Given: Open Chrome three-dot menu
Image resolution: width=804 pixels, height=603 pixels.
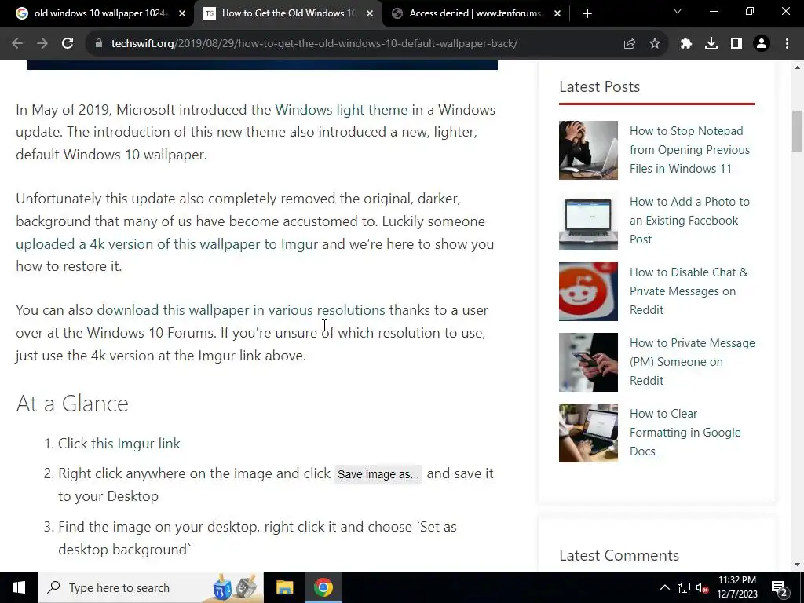Looking at the screenshot, I should pos(787,44).
